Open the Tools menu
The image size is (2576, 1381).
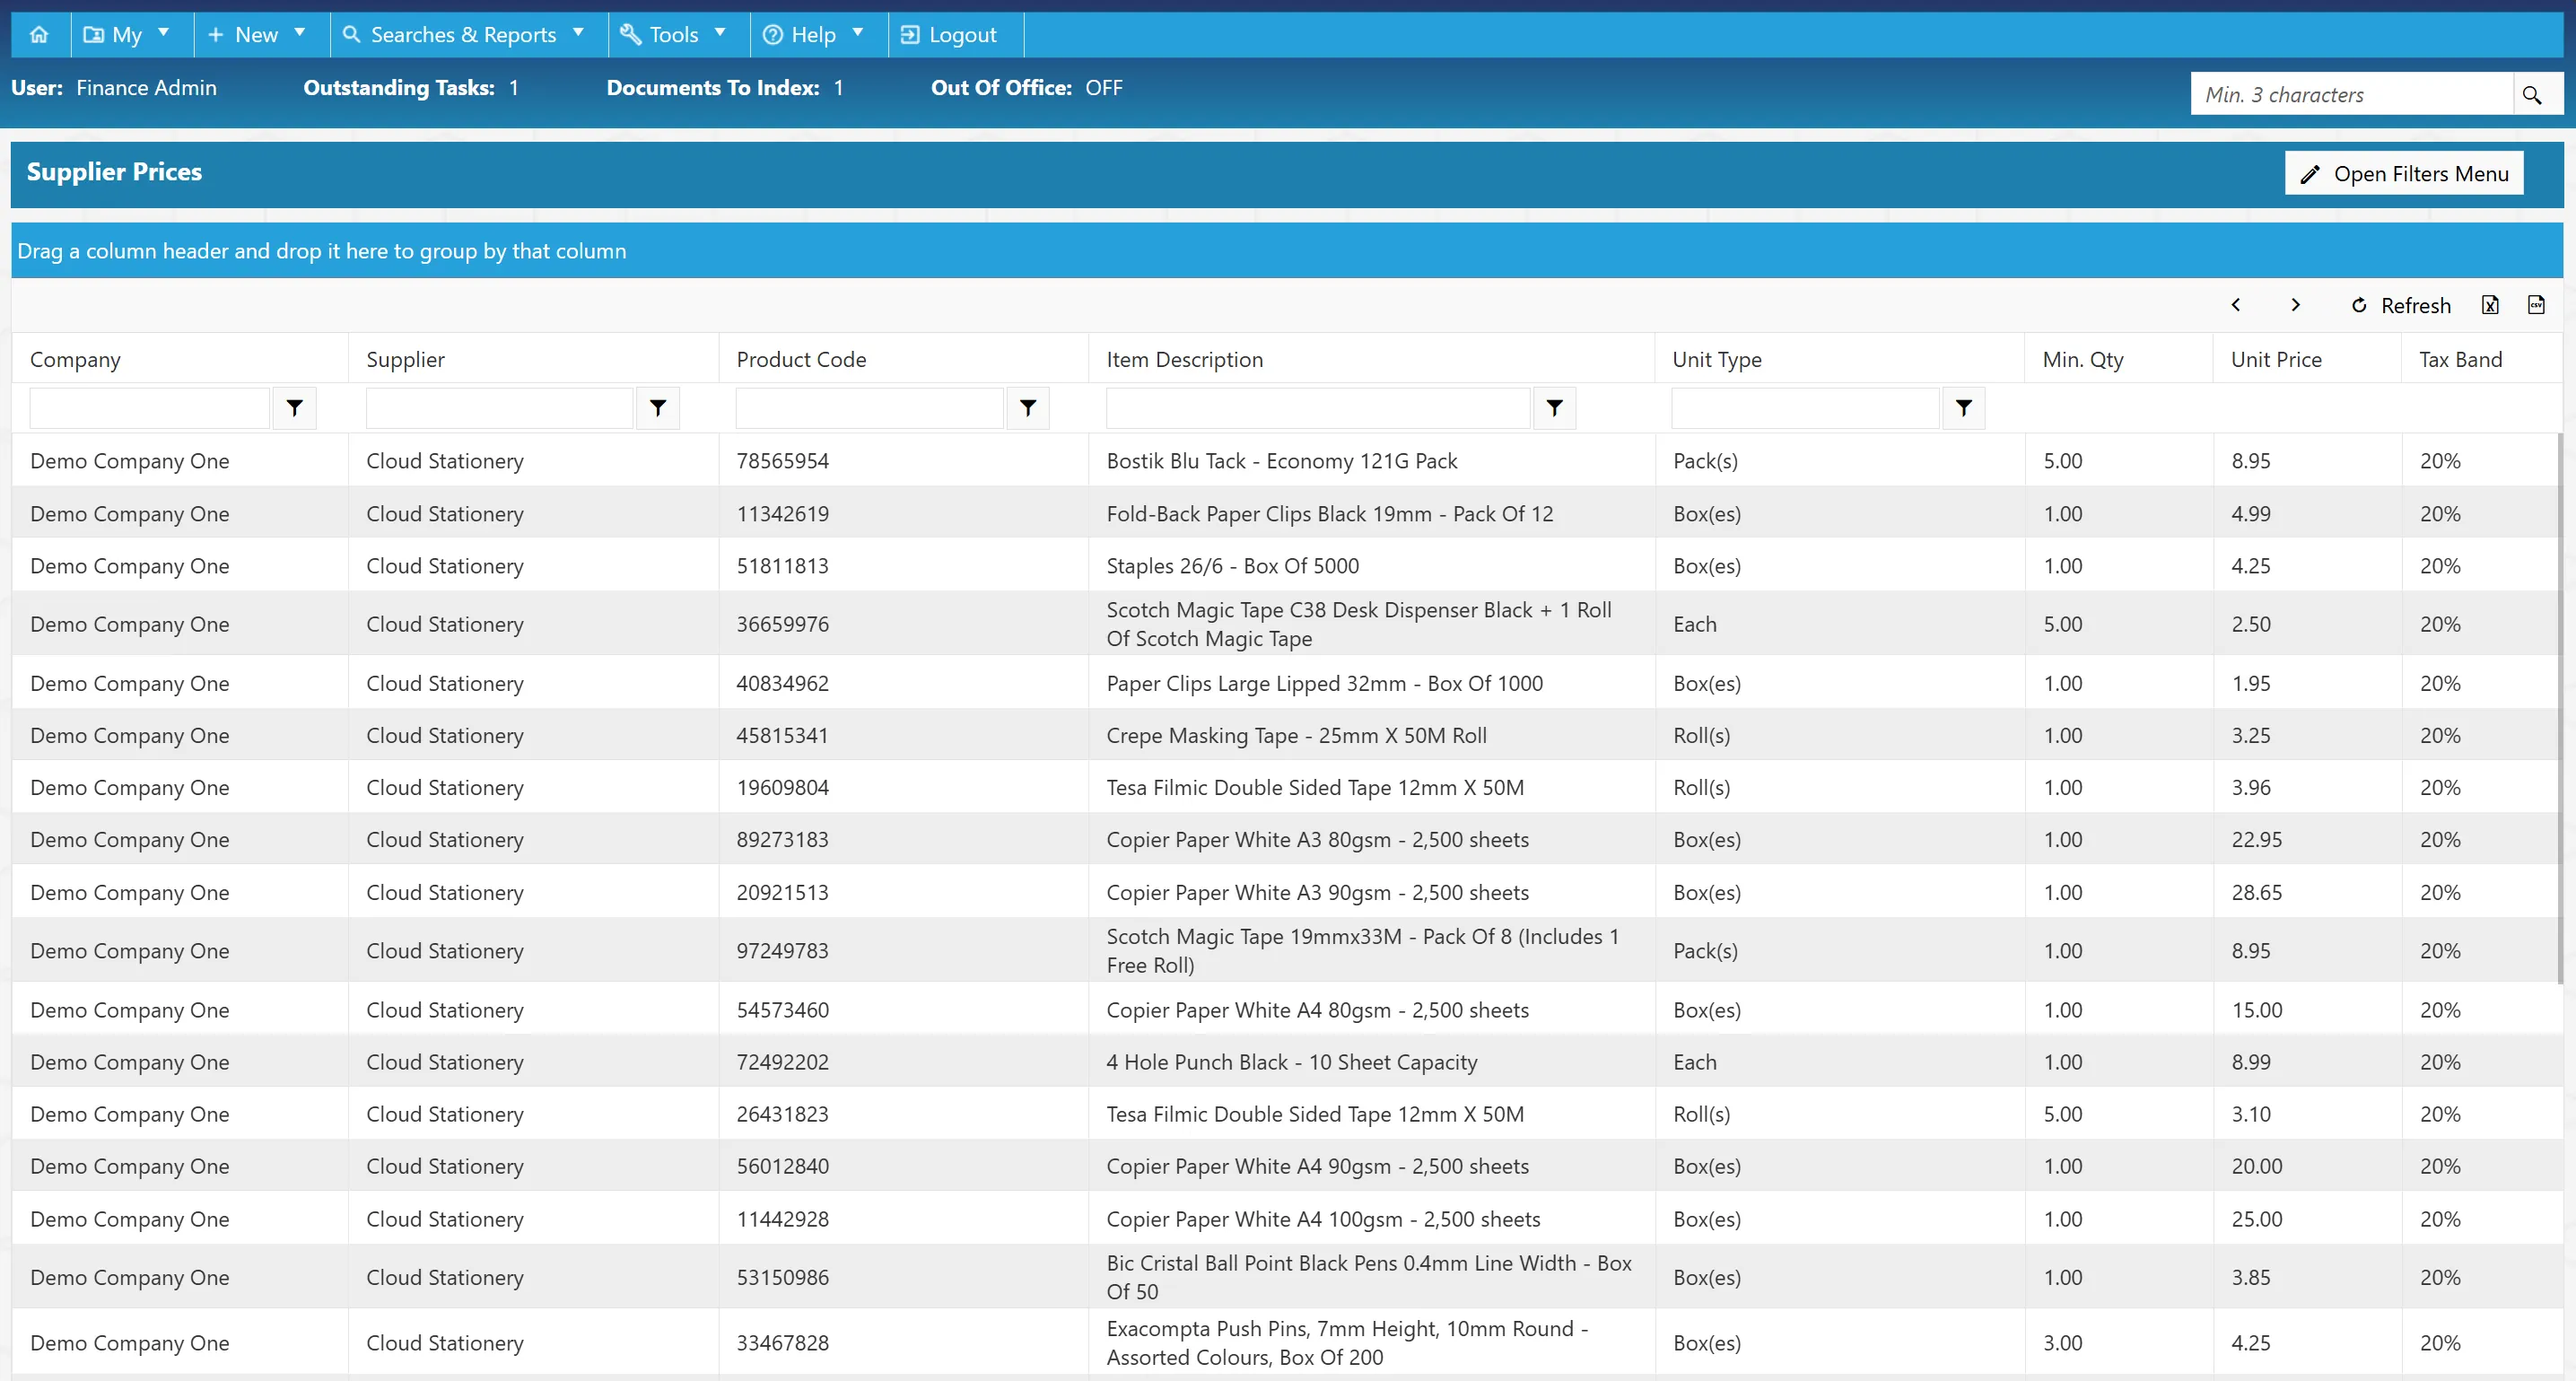coord(678,35)
